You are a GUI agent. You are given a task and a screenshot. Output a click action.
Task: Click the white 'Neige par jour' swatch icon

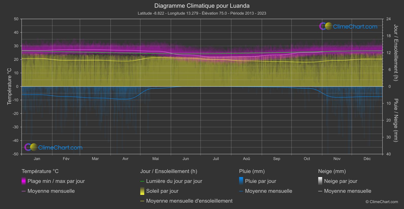[320, 181]
